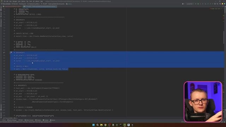Click the Debug bug icon in toolbar
The height and width of the screenshot is (127, 226).
point(198,4)
